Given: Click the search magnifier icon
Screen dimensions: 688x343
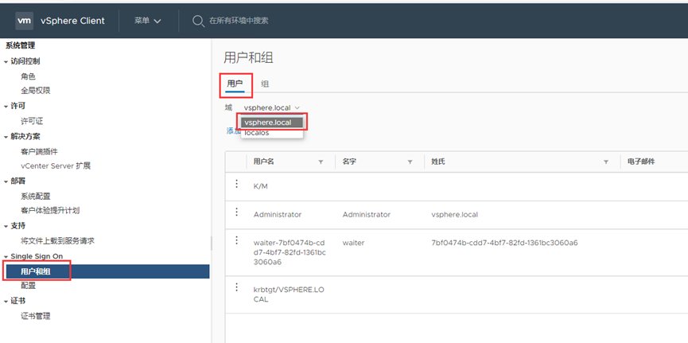Looking at the screenshot, I should pyautogui.click(x=198, y=21).
